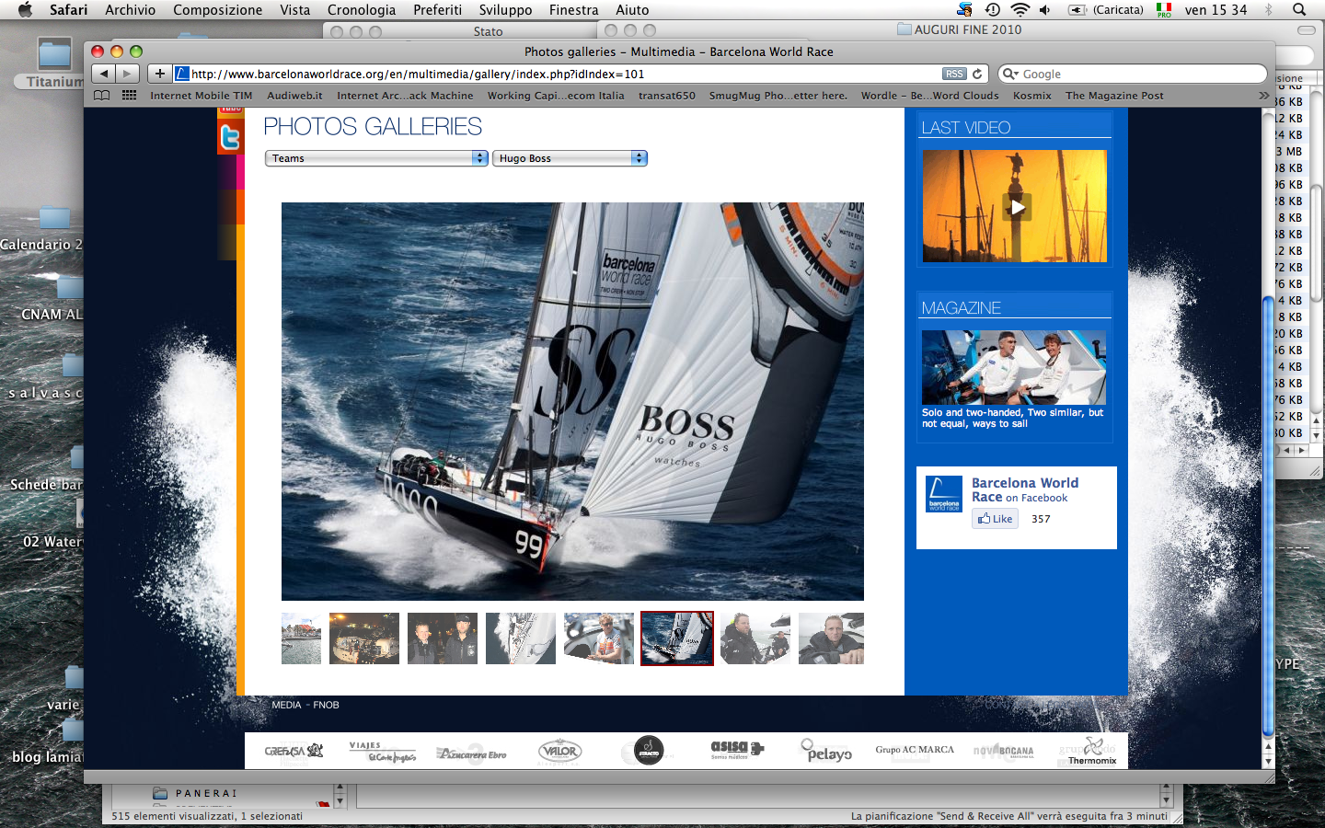Open the Archivio menu
Screen dimensions: 1325x828
pos(130,9)
